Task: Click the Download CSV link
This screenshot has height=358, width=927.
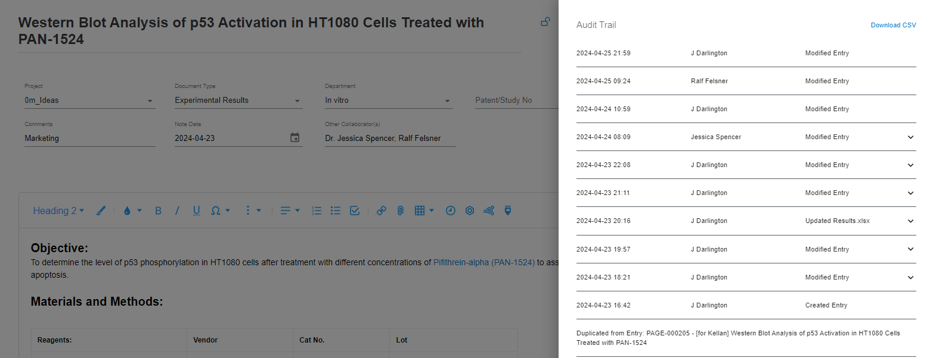Action: [893, 25]
